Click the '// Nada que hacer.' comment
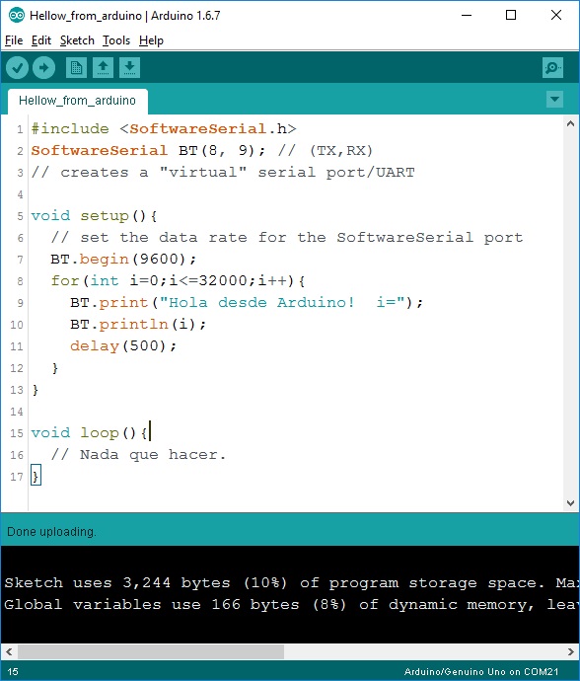This screenshot has width=580, height=681. point(138,455)
